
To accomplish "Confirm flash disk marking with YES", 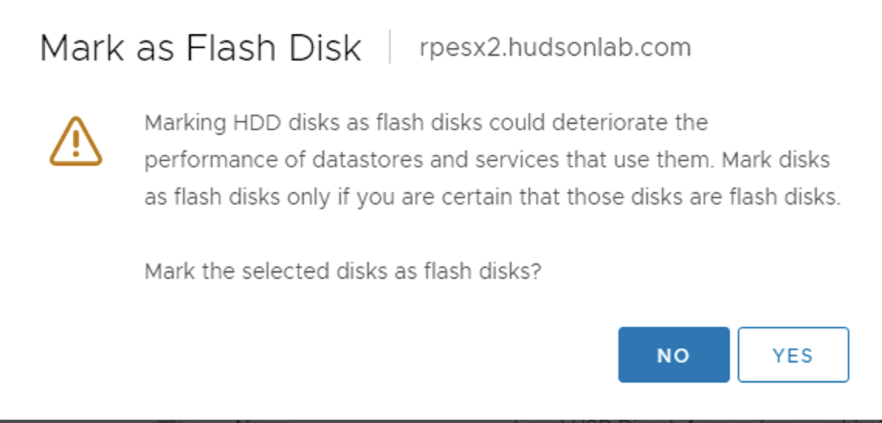I will (x=793, y=355).
